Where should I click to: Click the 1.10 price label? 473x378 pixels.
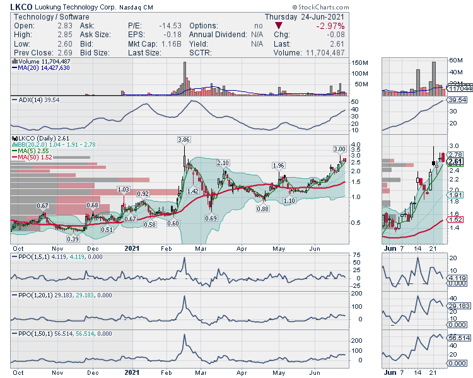pos(289,200)
